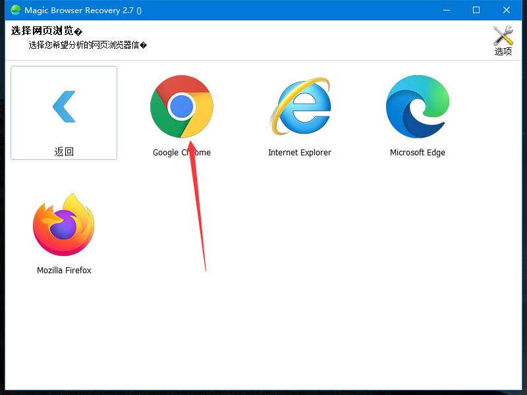
Task: Pick the Microsoft Edge browser icon
Action: tap(418, 107)
